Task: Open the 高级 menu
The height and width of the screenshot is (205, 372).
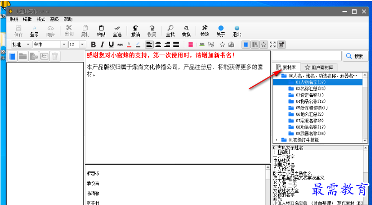Action: 55,19
